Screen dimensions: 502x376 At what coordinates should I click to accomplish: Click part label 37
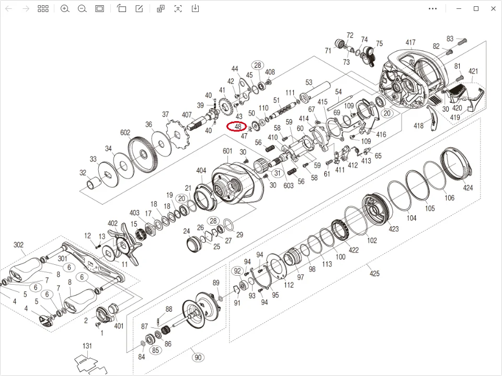165,114
